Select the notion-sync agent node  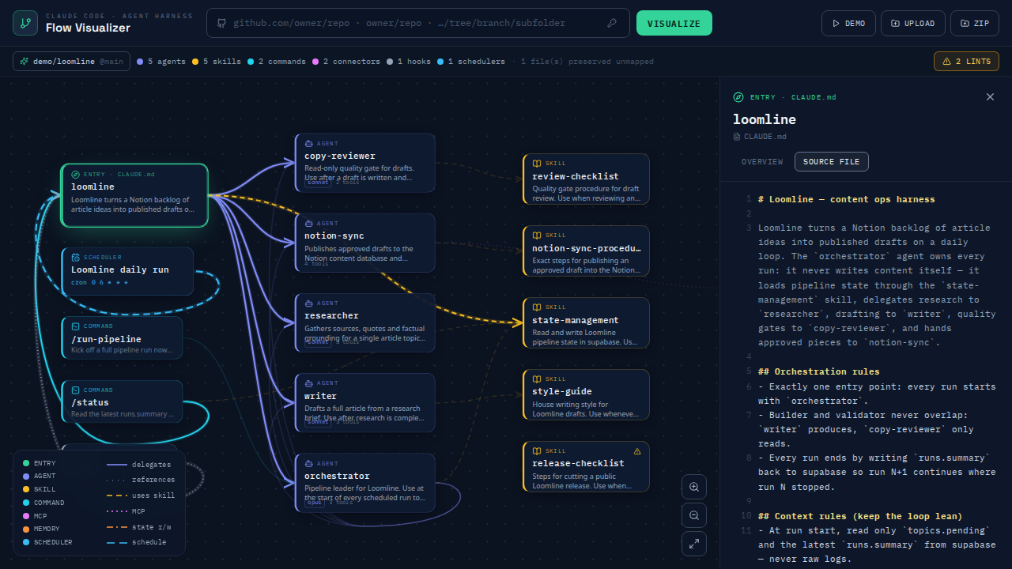(364, 243)
